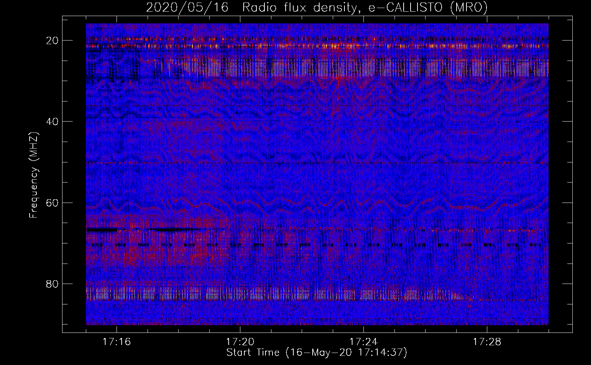
Task: Click the '40' frequency tick label
Action: [x=53, y=122]
